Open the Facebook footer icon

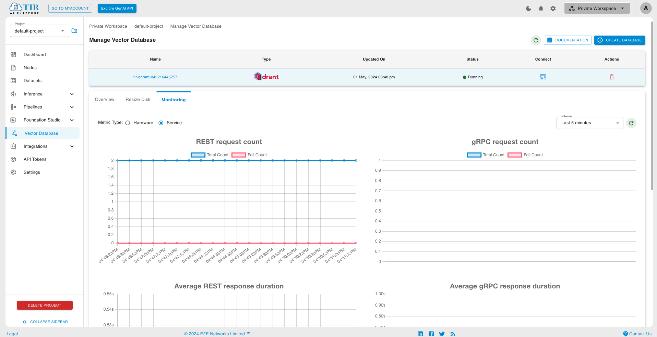pyautogui.click(x=431, y=334)
